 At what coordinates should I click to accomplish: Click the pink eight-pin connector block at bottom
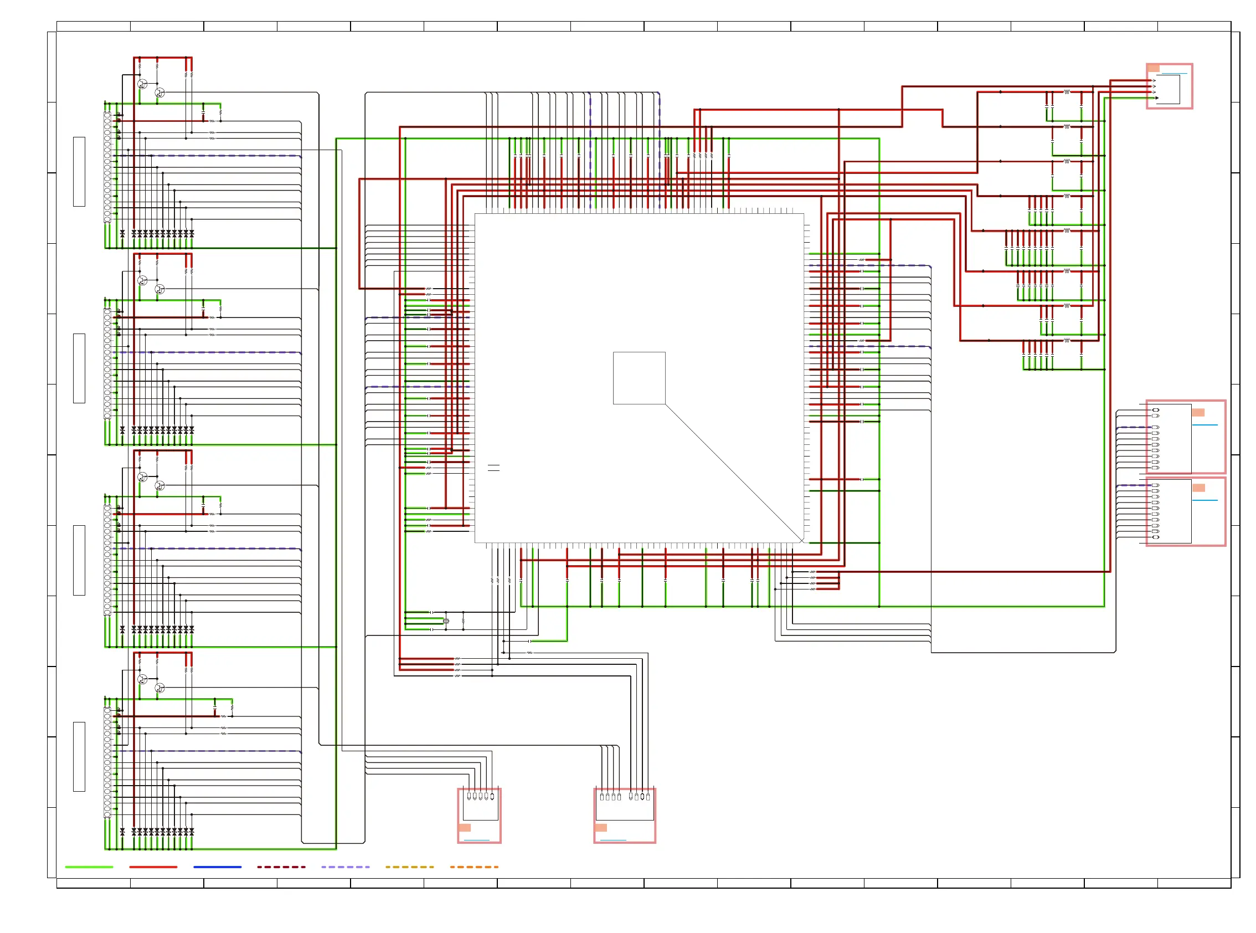coord(624,816)
